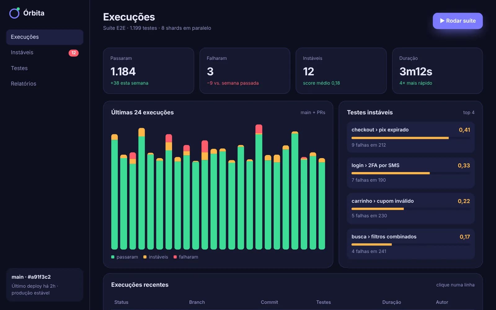Open the Execuções sidebar item
This screenshot has width=496, height=310.
(x=45, y=37)
